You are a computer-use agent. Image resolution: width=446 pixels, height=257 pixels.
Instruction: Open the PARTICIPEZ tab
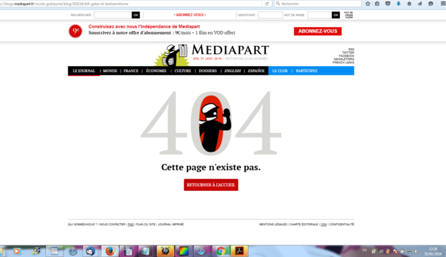pyautogui.click(x=306, y=71)
